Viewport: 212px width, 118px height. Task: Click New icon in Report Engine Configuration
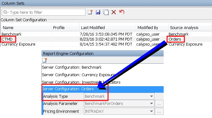pyautogui.click(x=45, y=60)
